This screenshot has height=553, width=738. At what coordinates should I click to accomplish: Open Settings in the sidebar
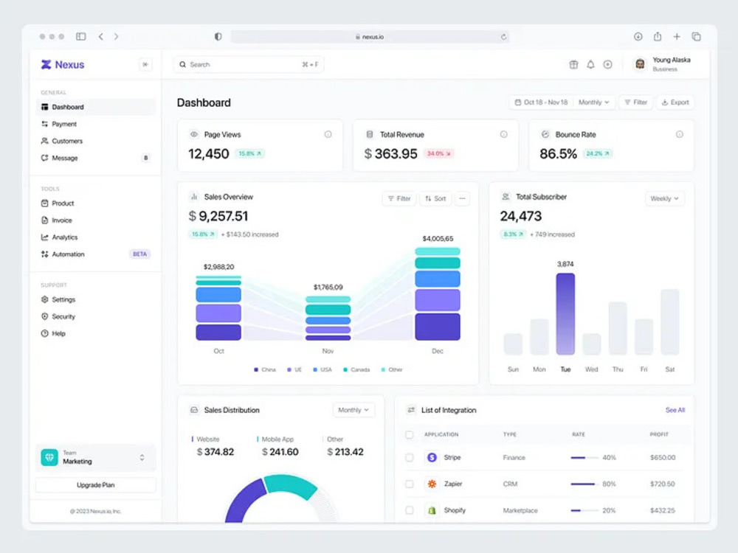(95, 299)
